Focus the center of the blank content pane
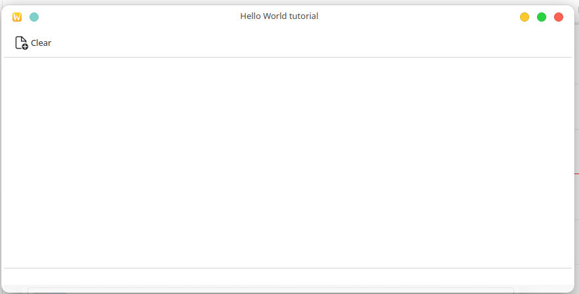 (x=288, y=162)
